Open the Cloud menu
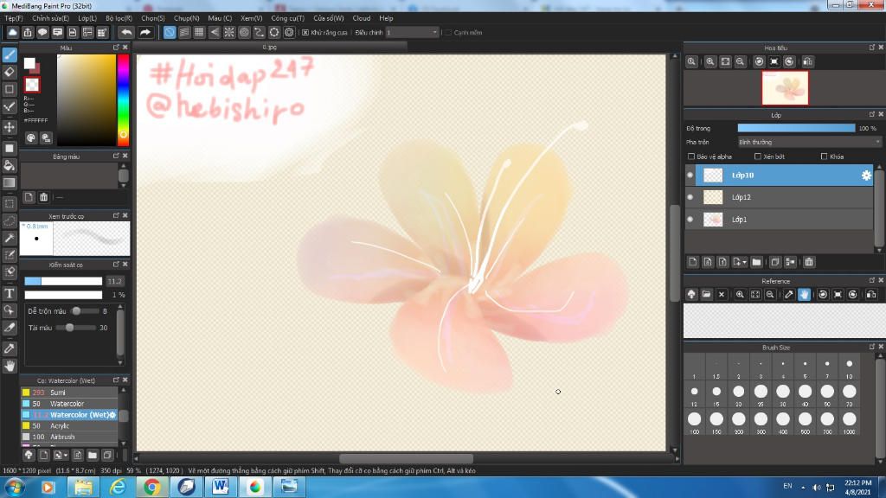 coord(362,18)
